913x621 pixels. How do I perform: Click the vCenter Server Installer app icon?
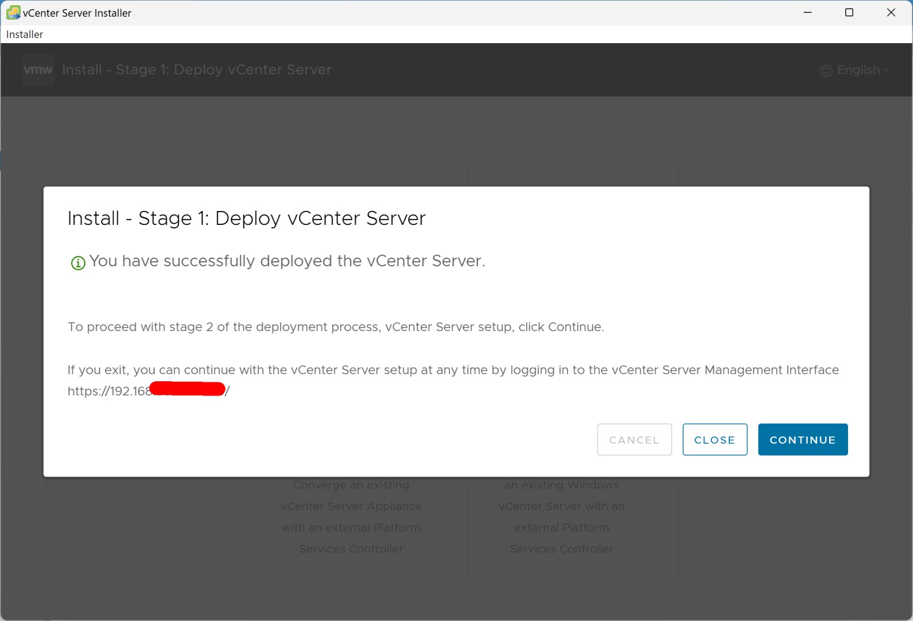pos(13,13)
